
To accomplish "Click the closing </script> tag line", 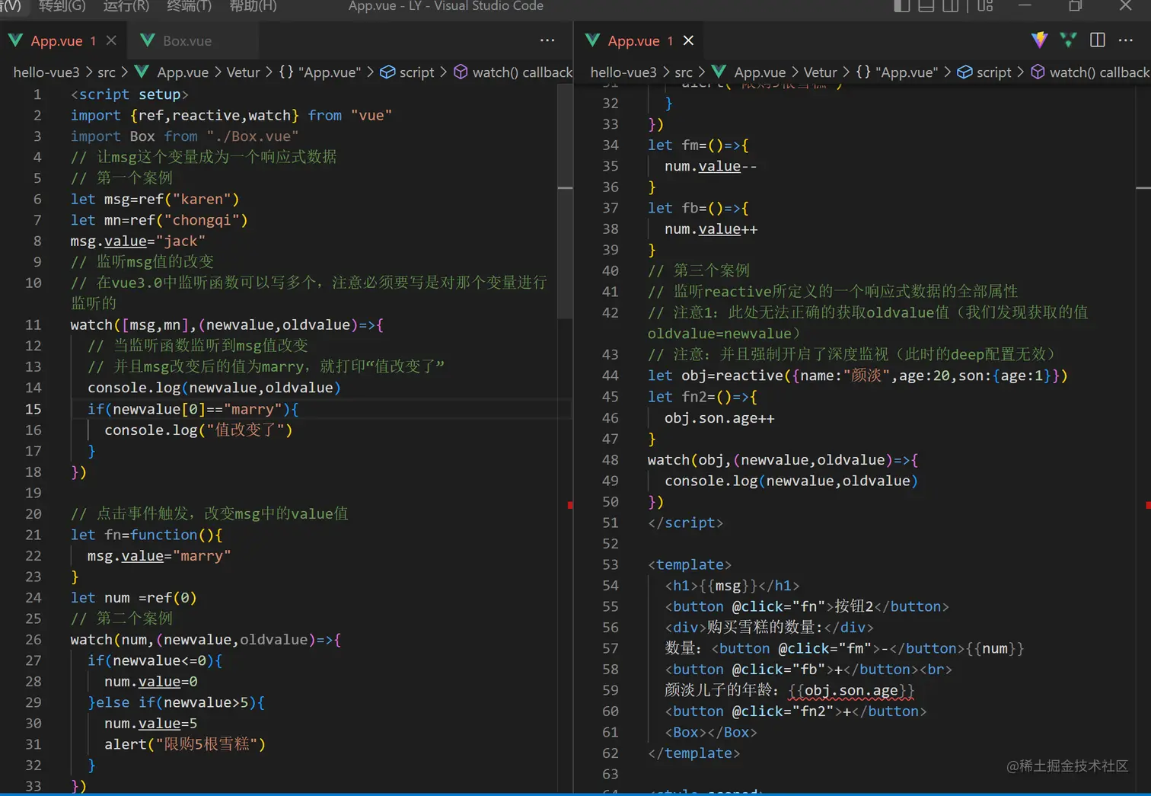I will (x=685, y=523).
